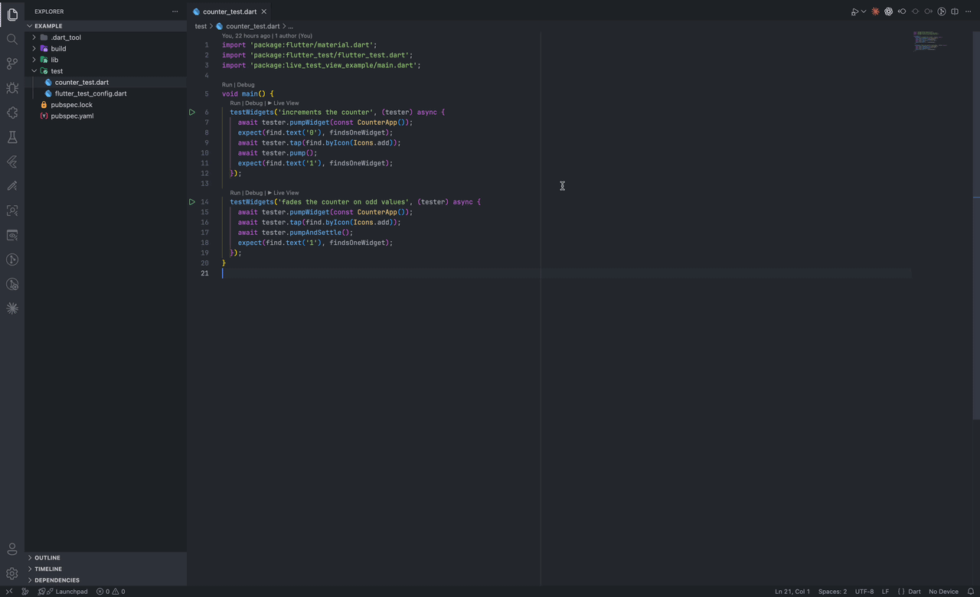Go to the previous change in the editor toolbar
This screenshot has height=597, width=980.
902,11
